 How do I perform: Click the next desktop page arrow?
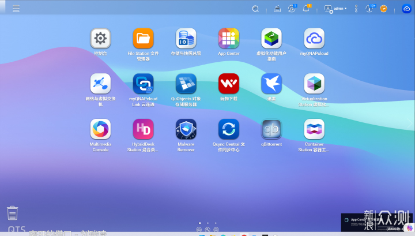click(x=410, y=123)
